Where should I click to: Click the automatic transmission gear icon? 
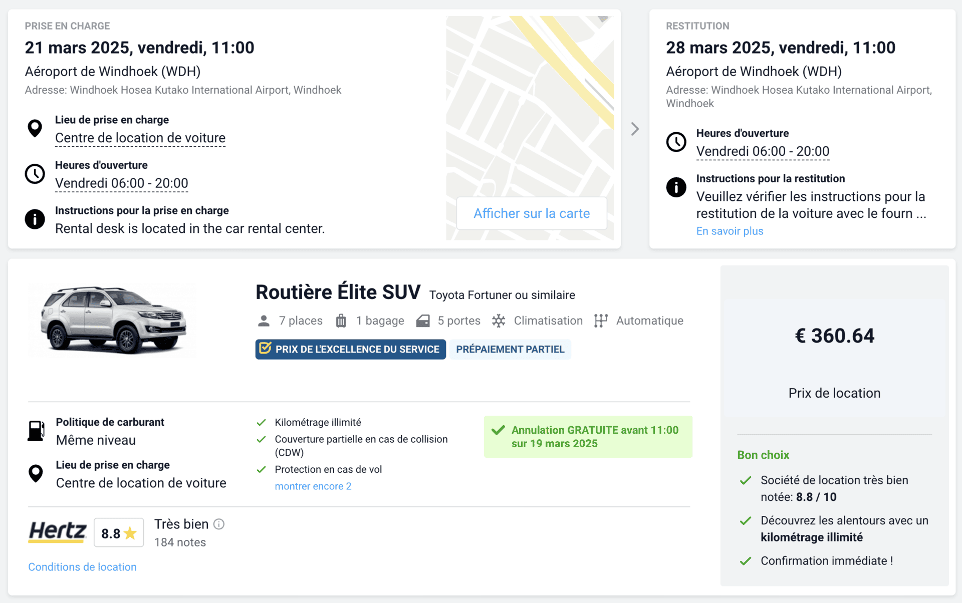pos(601,321)
